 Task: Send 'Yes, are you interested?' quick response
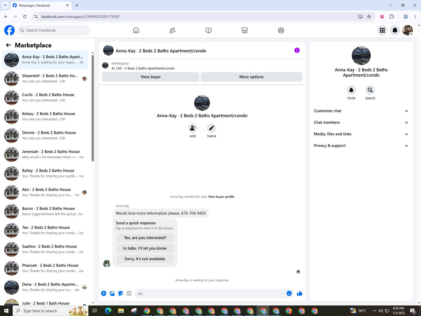click(x=145, y=238)
